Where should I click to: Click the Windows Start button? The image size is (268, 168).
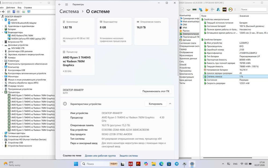(76, 164)
